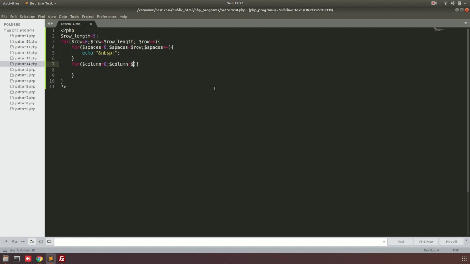Toggle case sensitive Aa search option
Viewport: 470px width, 264px height.
pos(14,242)
